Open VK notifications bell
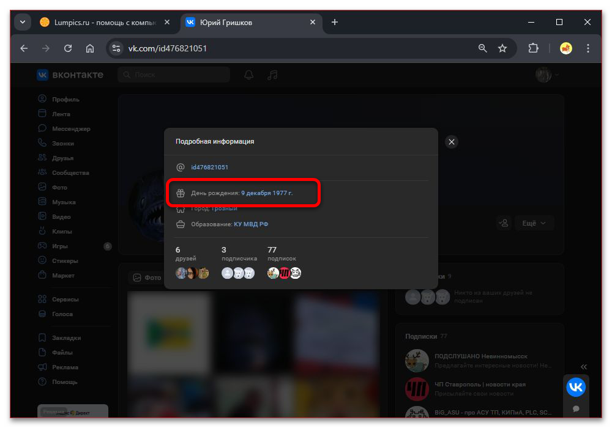Viewport: 612px width, 428px height. pos(248,75)
